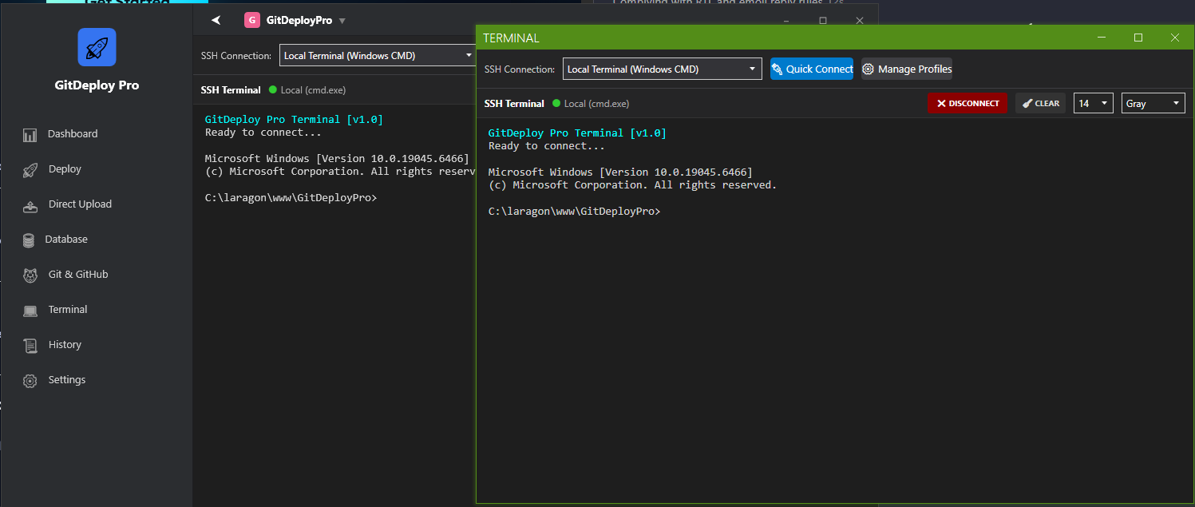Click the History scroll icon
The height and width of the screenshot is (507, 1195).
[x=30, y=346]
